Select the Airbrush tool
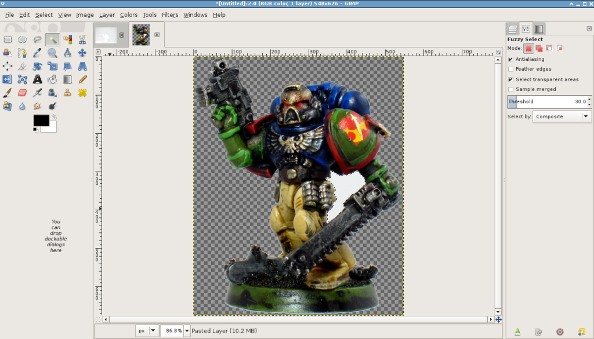The image size is (594, 339). pyautogui.click(x=37, y=93)
